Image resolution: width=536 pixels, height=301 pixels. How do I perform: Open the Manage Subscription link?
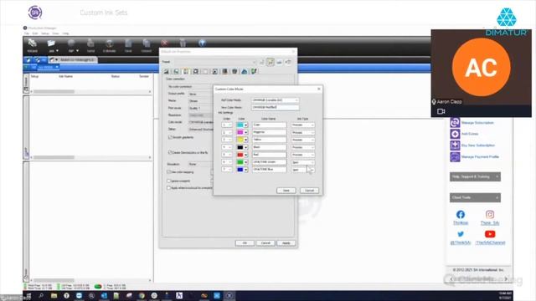477,123
